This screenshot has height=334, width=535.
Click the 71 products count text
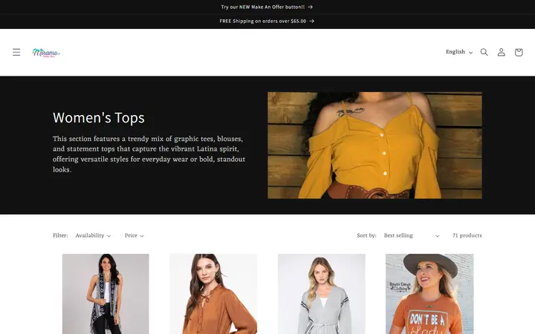coord(467,235)
